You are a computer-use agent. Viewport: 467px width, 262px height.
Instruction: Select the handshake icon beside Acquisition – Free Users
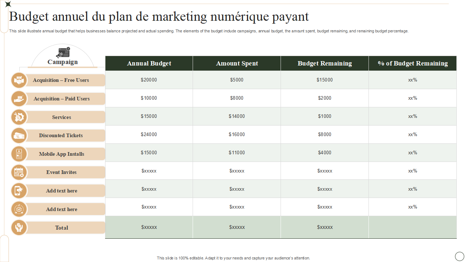(x=19, y=80)
